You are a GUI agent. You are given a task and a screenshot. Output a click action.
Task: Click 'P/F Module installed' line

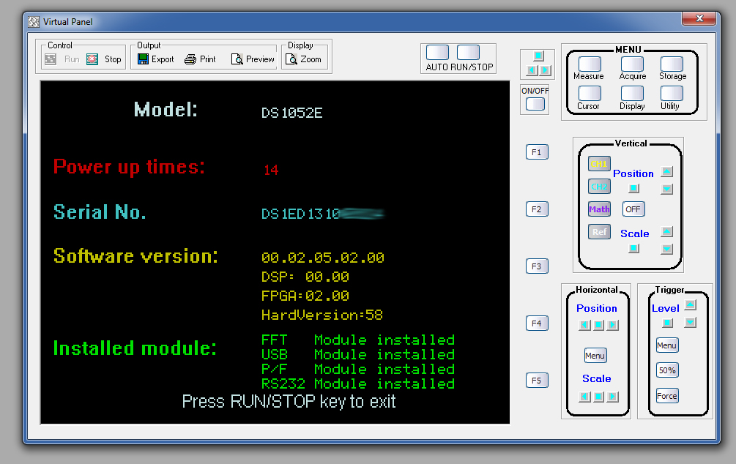click(x=358, y=370)
